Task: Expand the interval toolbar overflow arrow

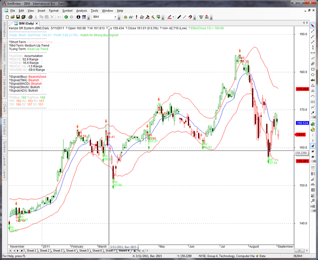Action: coord(314,162)
